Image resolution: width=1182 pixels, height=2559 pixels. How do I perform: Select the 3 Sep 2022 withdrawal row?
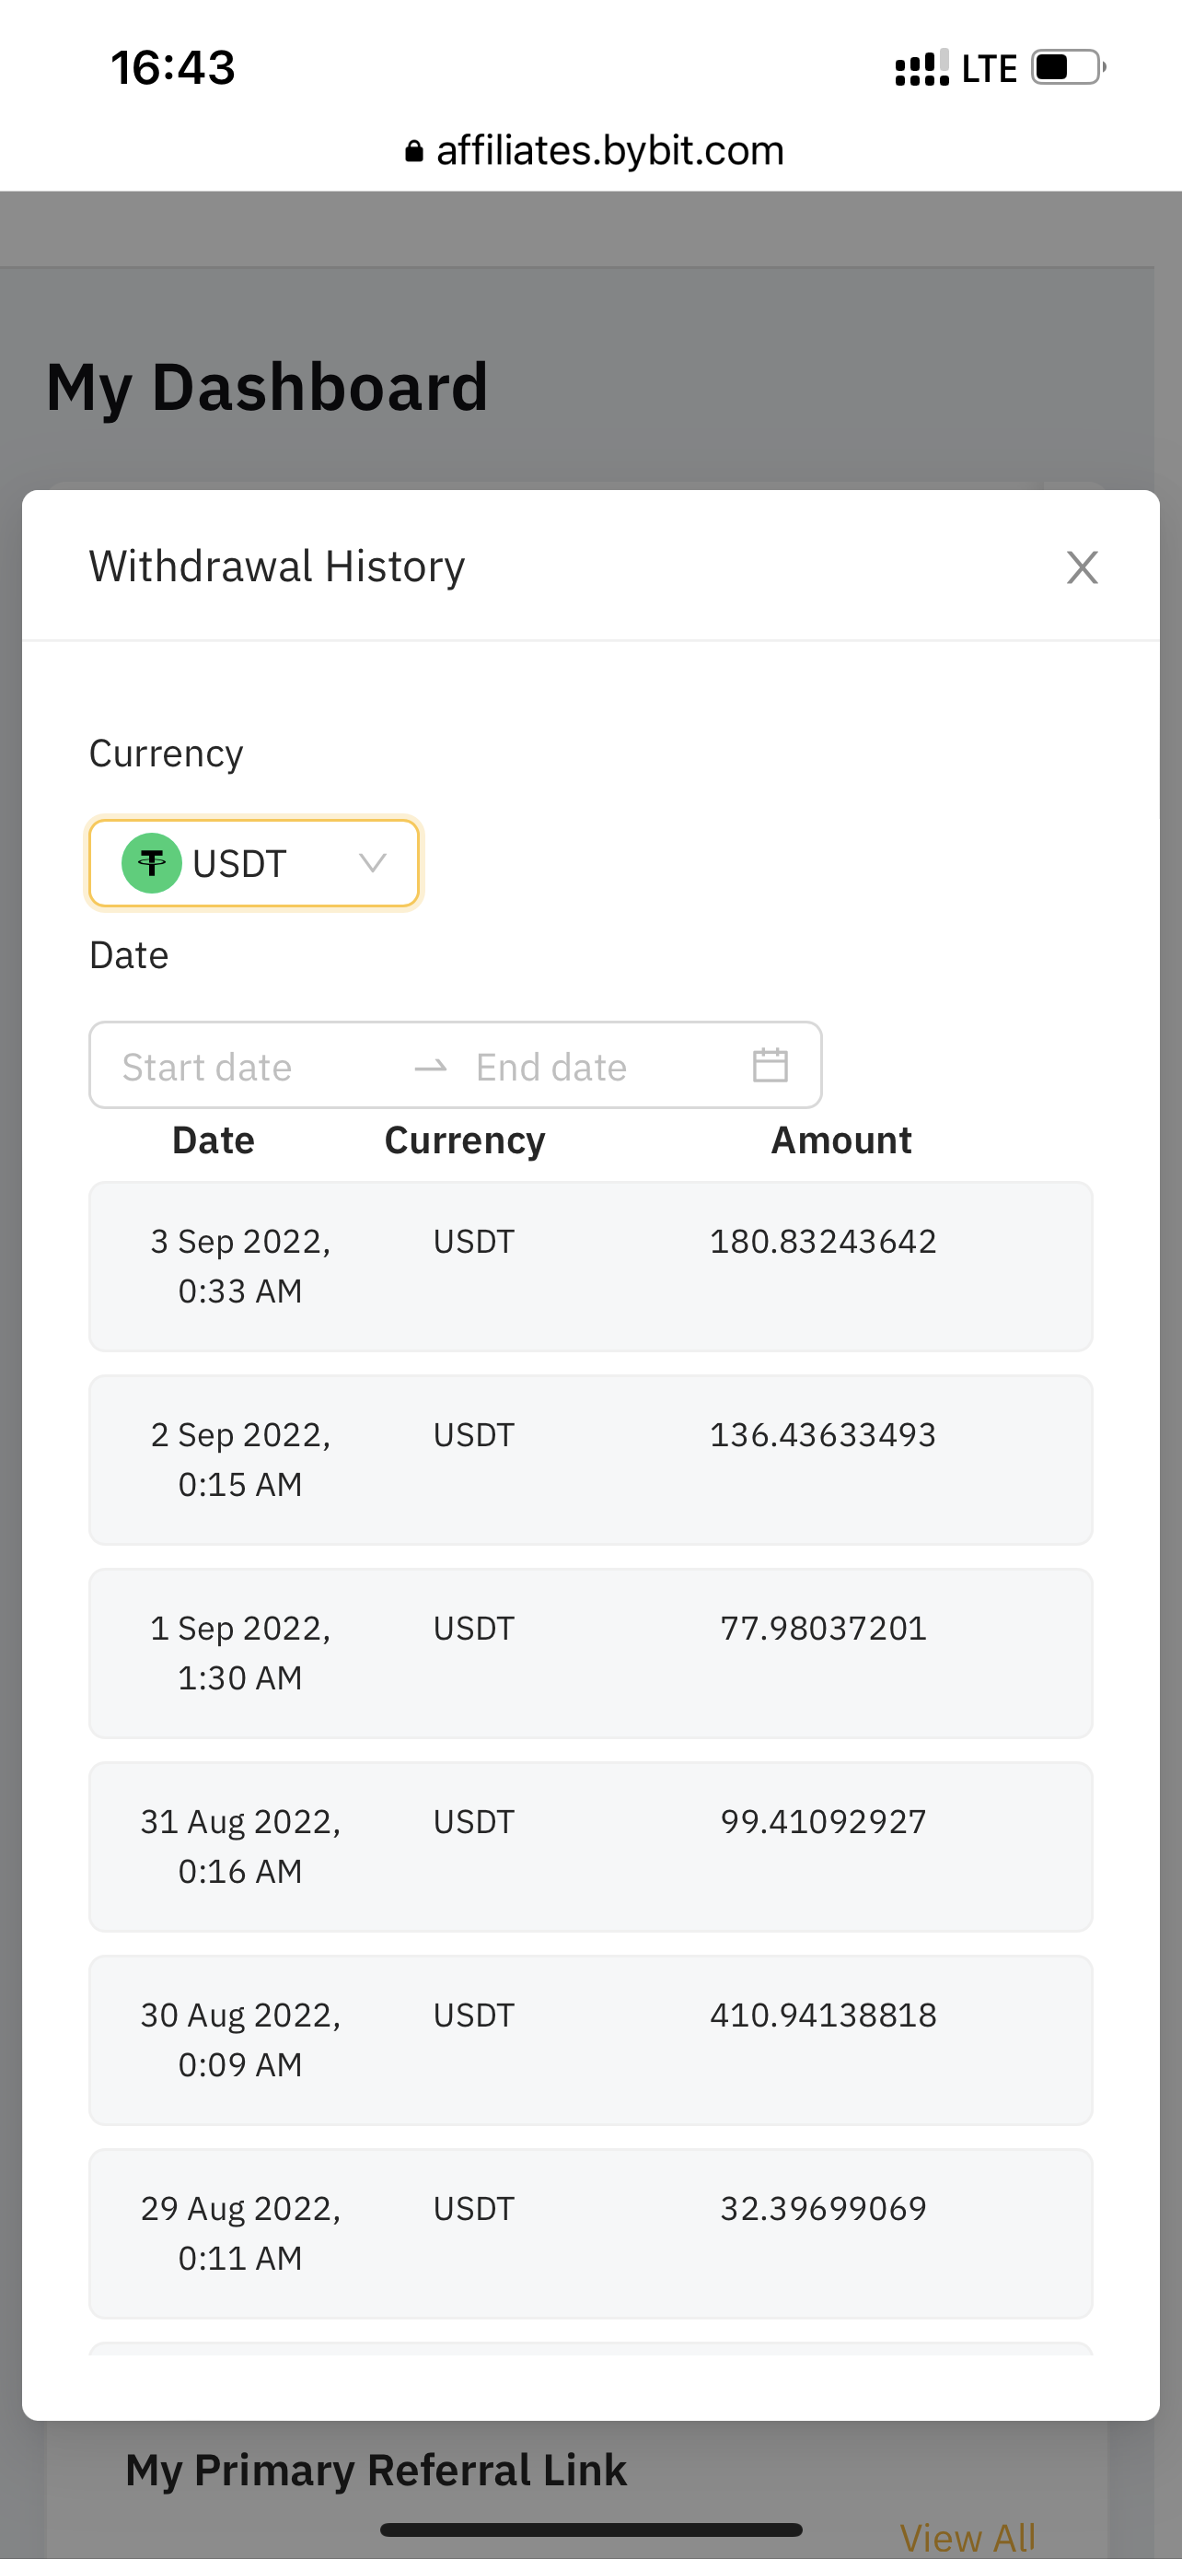590,1266
